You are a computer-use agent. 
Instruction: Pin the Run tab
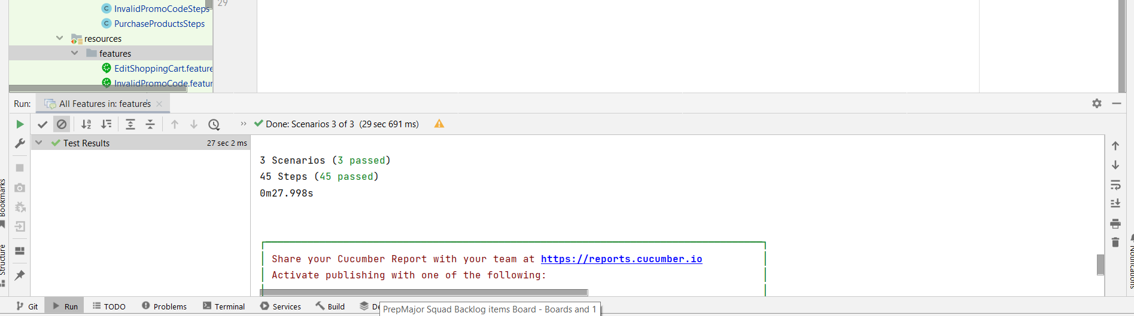point(20,275)
